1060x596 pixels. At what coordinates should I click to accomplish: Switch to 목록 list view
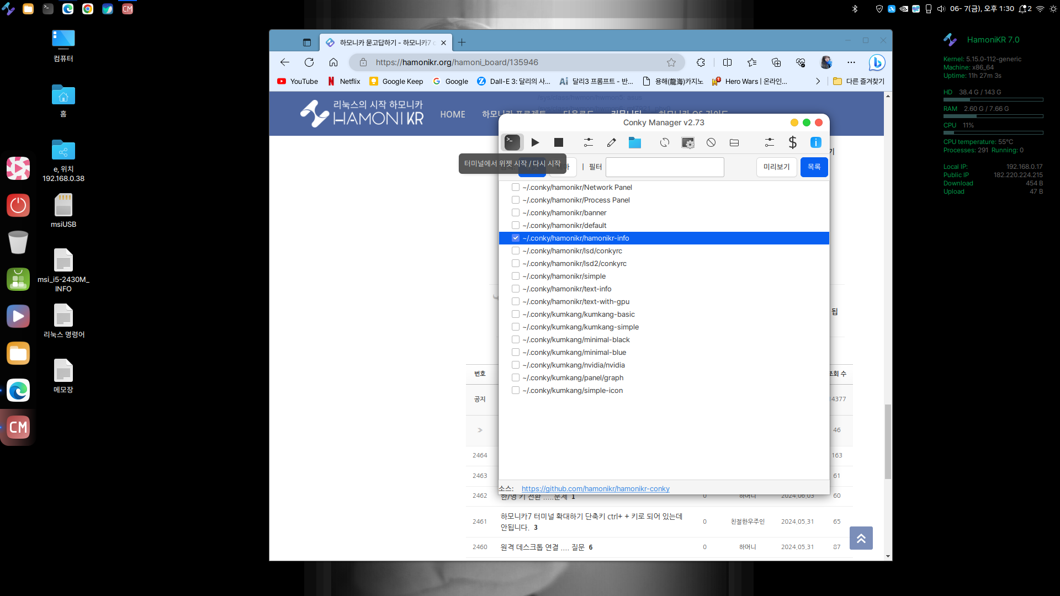pyautogui.click(x=814, y=167)
